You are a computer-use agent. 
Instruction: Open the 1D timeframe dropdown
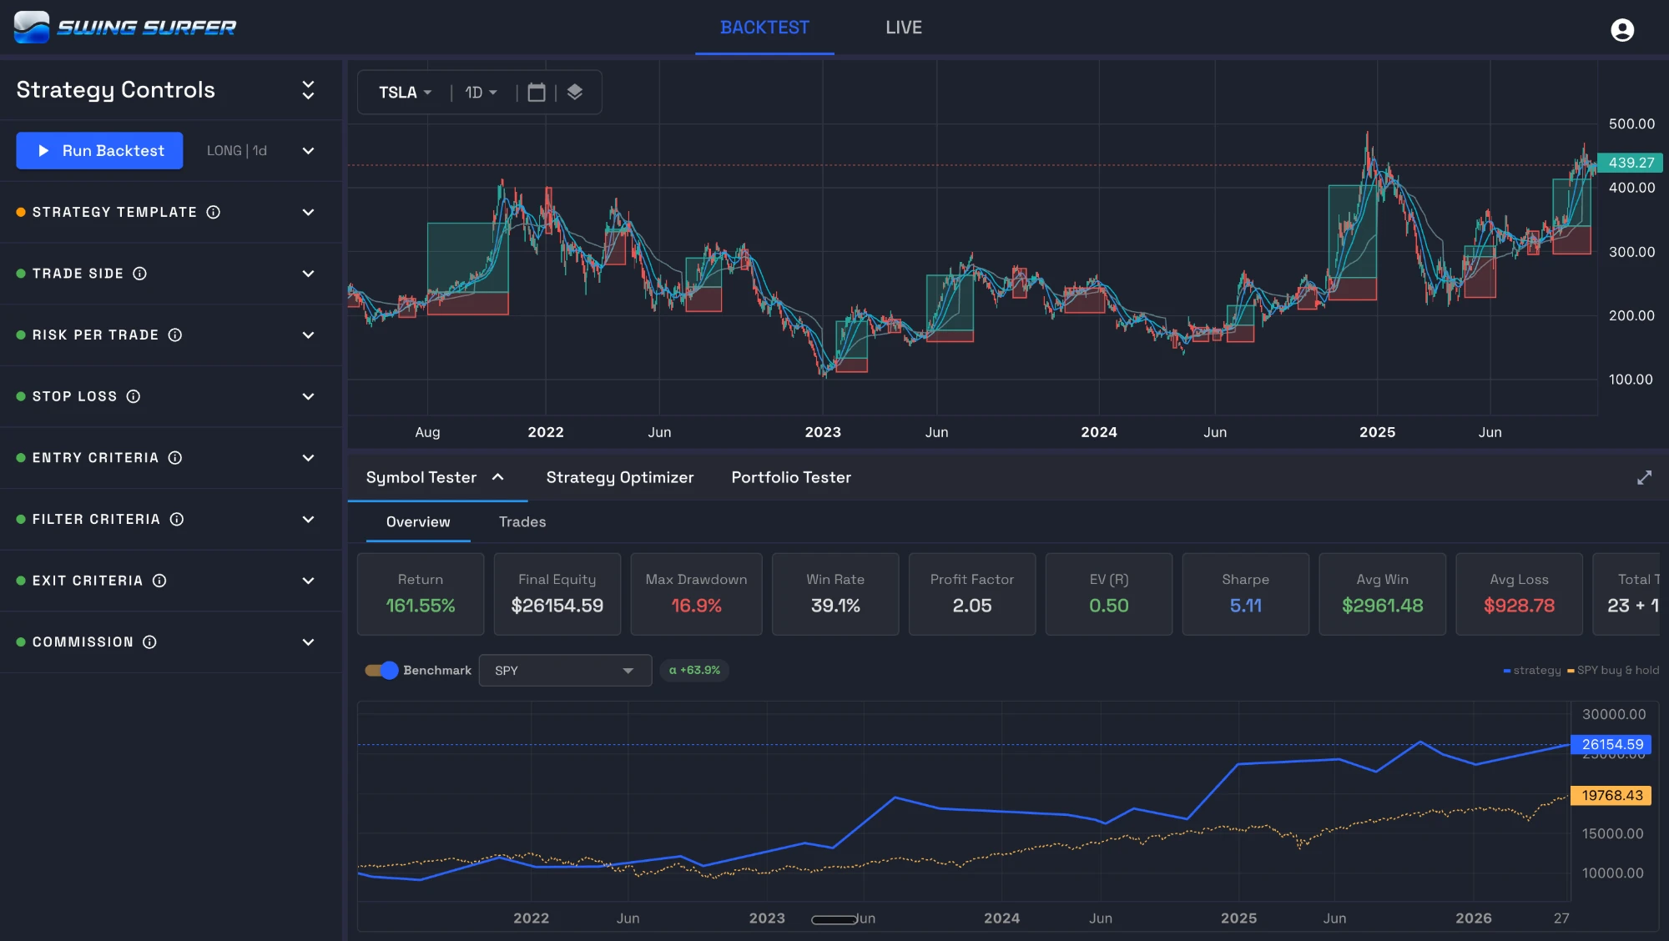481,92
